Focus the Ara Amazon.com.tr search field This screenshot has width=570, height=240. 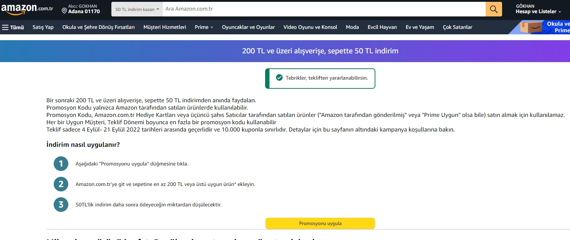[x=324, y=9]
